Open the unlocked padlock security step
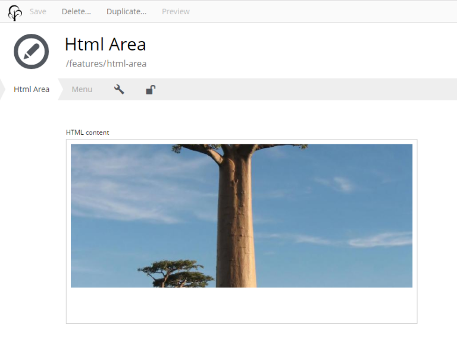457x338 pixels. coord(151,90)
